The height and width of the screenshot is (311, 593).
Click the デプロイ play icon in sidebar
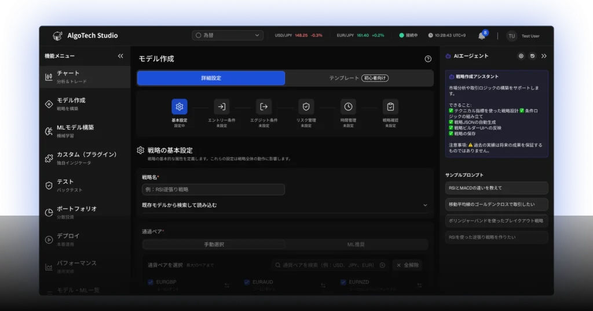click(x=49, y=240)
